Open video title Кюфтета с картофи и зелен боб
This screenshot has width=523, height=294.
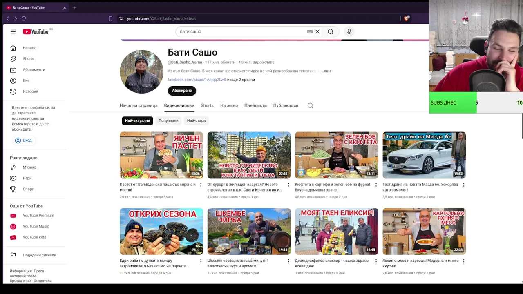click(332, 187)
